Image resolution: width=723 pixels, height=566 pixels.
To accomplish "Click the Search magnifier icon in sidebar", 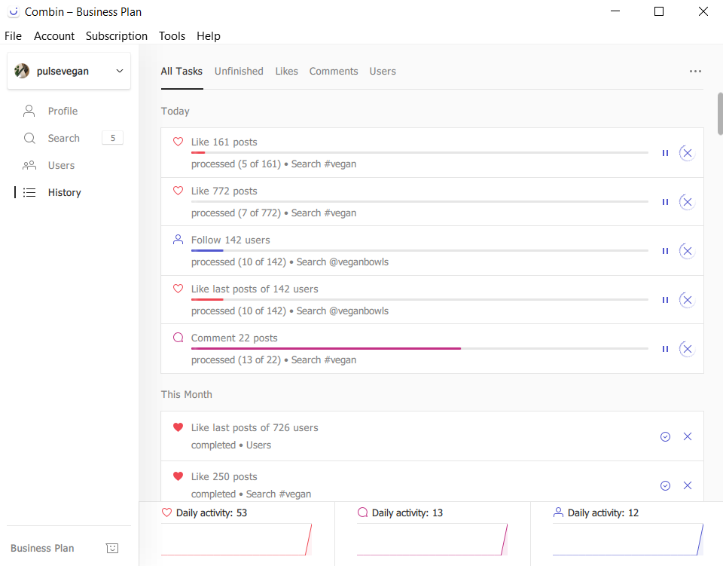I will (29, 139).
